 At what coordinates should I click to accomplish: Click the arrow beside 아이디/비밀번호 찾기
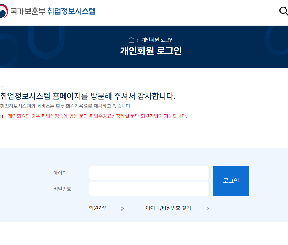[x=207, y=208]
